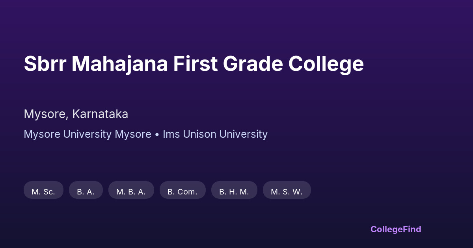Click the Mysore, Karnataka location text
This screenshot has height=248, width=473.
[x=76, y=114]
